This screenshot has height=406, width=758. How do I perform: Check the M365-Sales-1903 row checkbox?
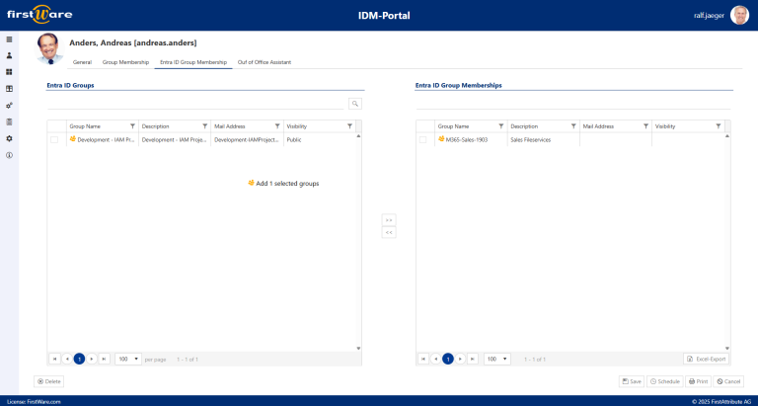click(x=423, y=140)
